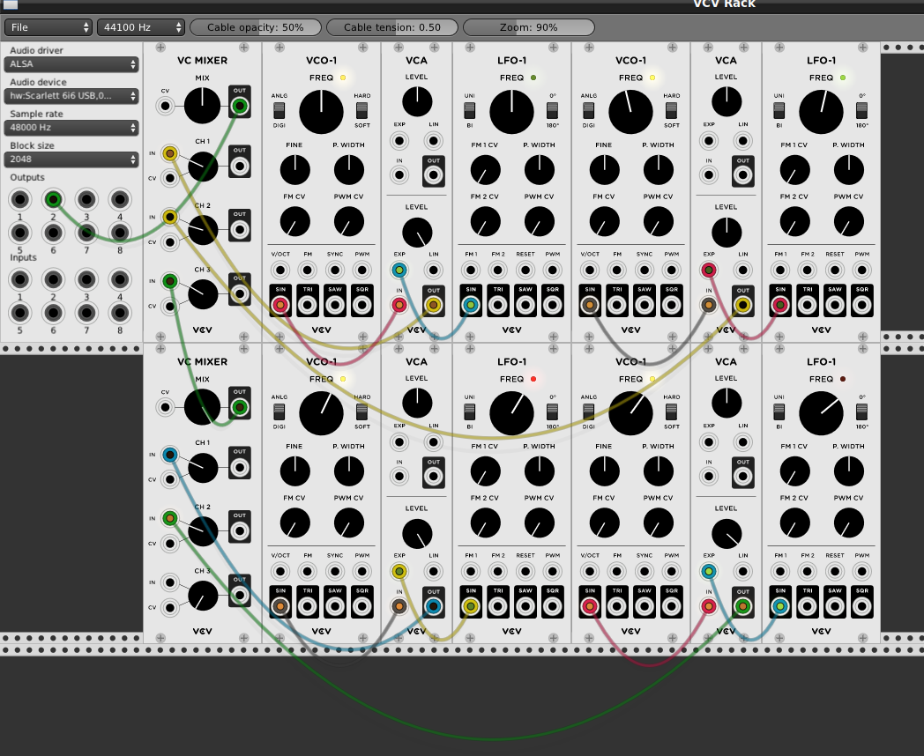The image size is (924, 756).
Task: Click top-rack first VCO-1 SIN output jack
Action: (x=280, y=305)
